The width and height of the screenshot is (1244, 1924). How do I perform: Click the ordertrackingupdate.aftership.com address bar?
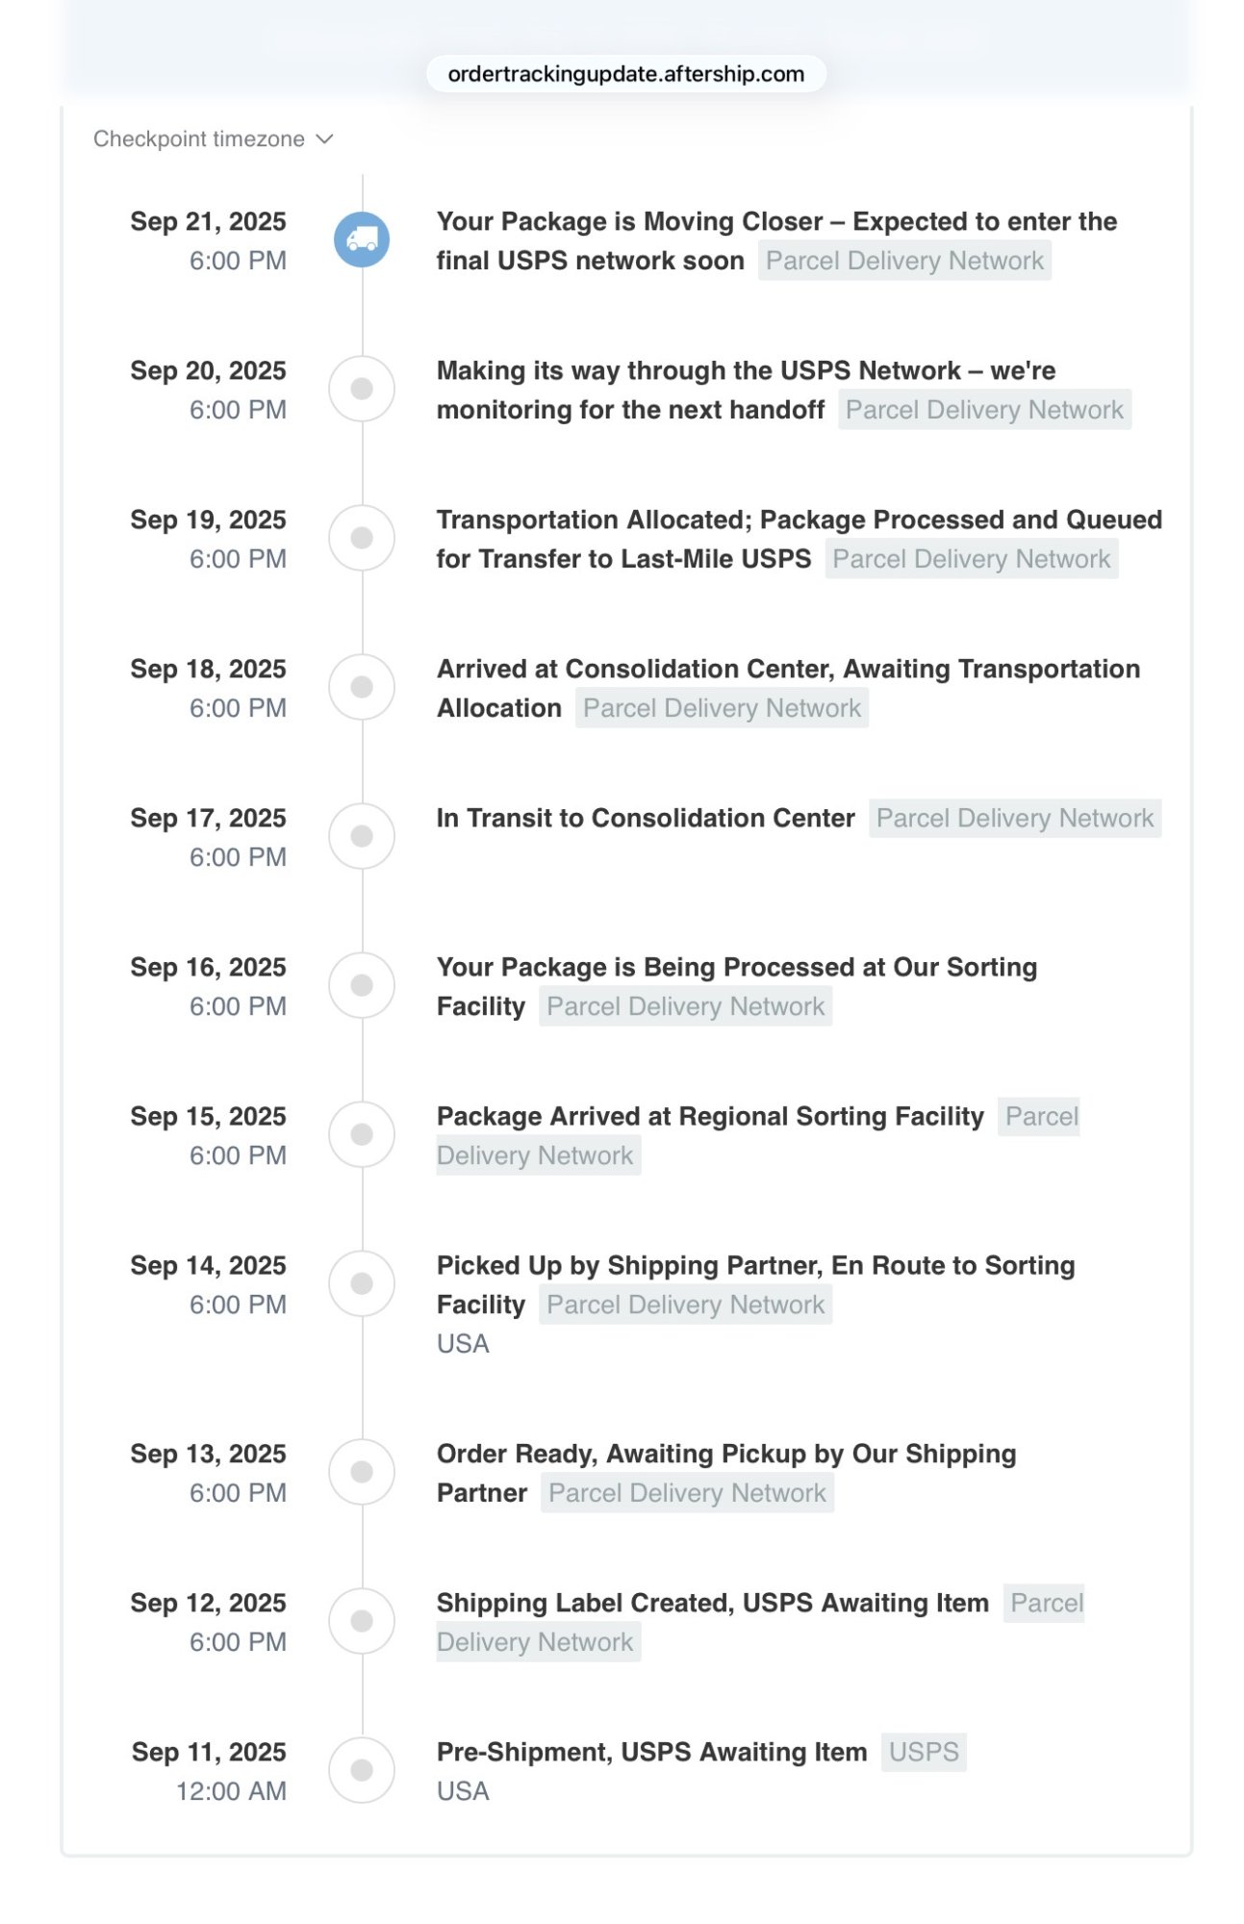[x=625, y=74]
